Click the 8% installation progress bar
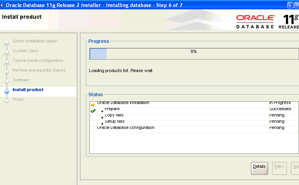 coord(194,54)
